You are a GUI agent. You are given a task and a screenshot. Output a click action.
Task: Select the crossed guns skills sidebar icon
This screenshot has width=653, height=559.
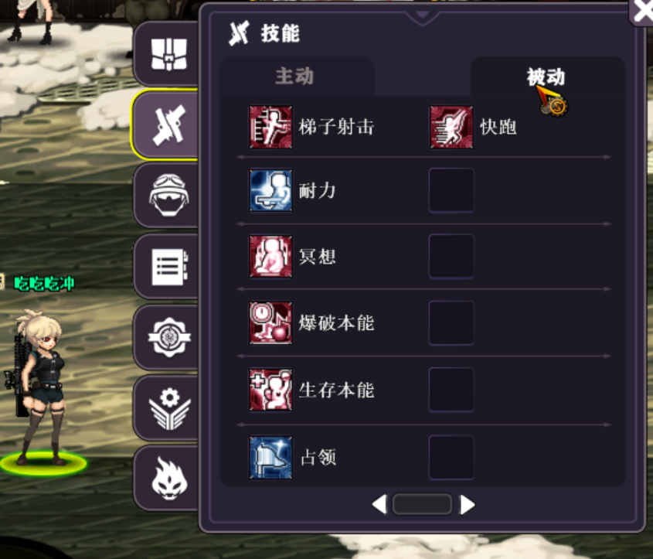[x=168, y=124]
